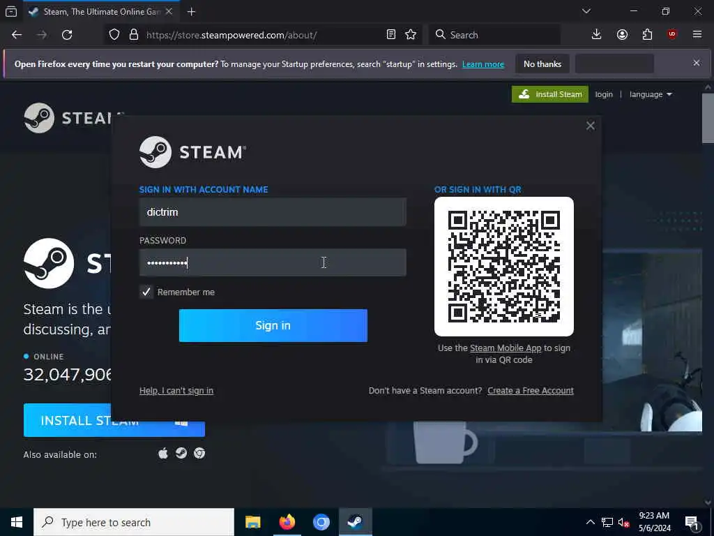Click the QR code image
This screenshot has width=714, height=536.
pos(504,267)
